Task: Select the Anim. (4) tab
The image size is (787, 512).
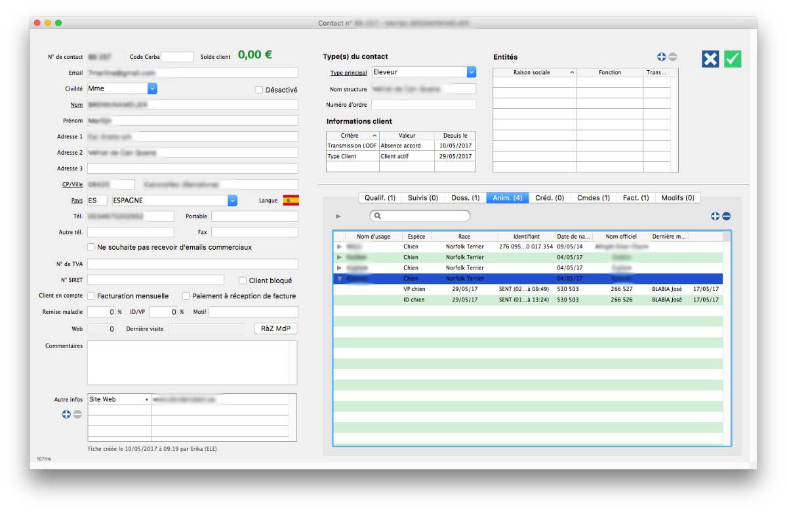Action: coord(508,197)
